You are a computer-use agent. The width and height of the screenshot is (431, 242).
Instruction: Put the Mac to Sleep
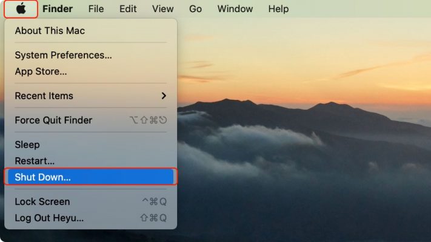pyautogui.click(x=27, y=145)
